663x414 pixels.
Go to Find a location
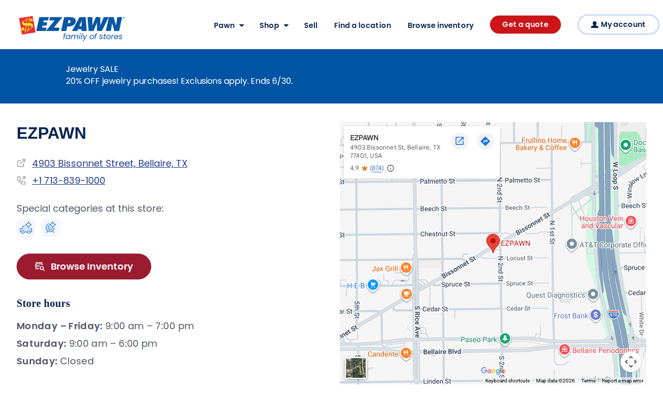[363, 25]
